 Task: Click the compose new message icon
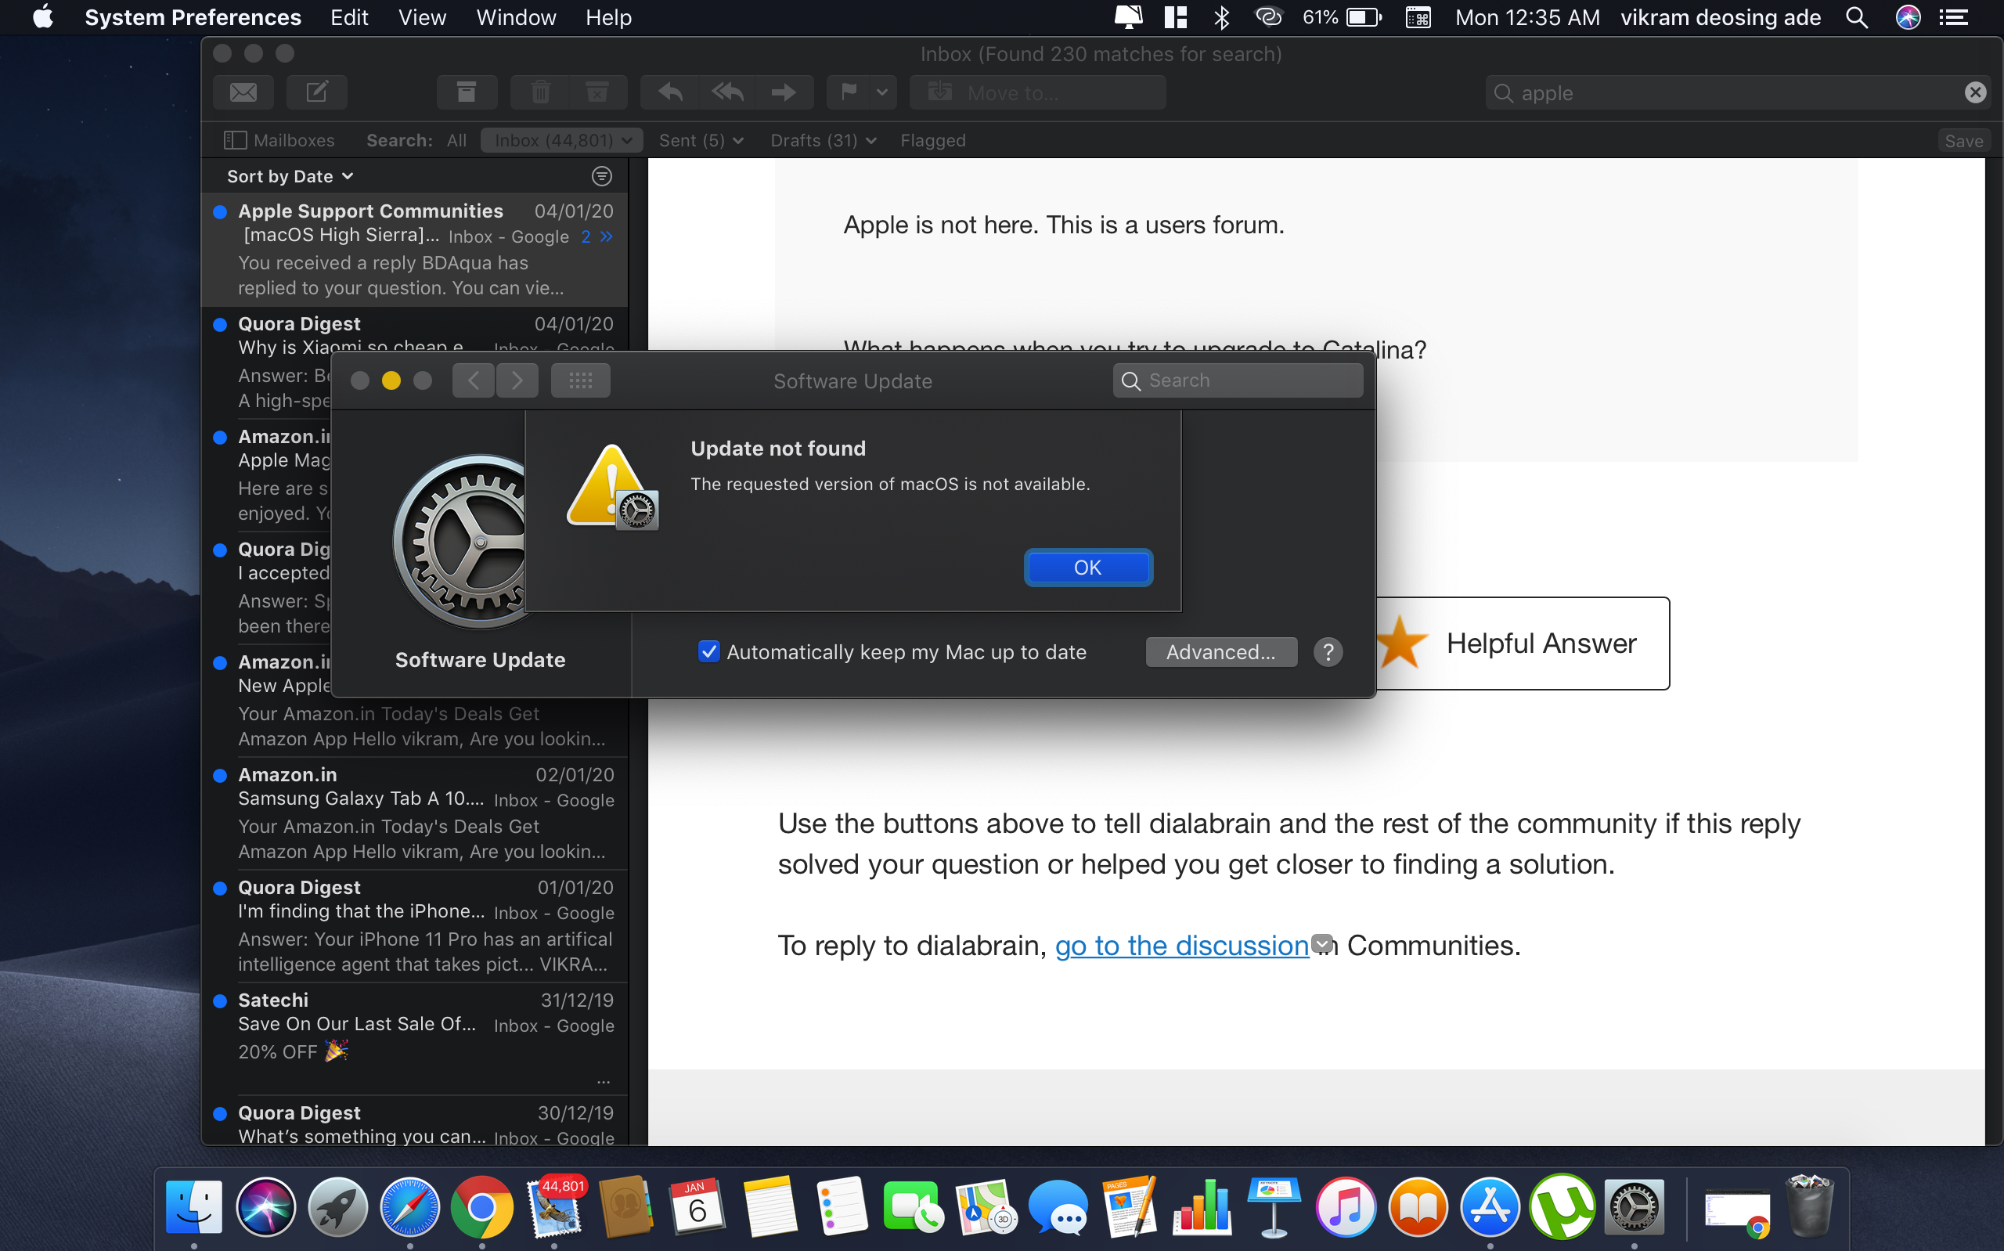[x=317, y=92]
